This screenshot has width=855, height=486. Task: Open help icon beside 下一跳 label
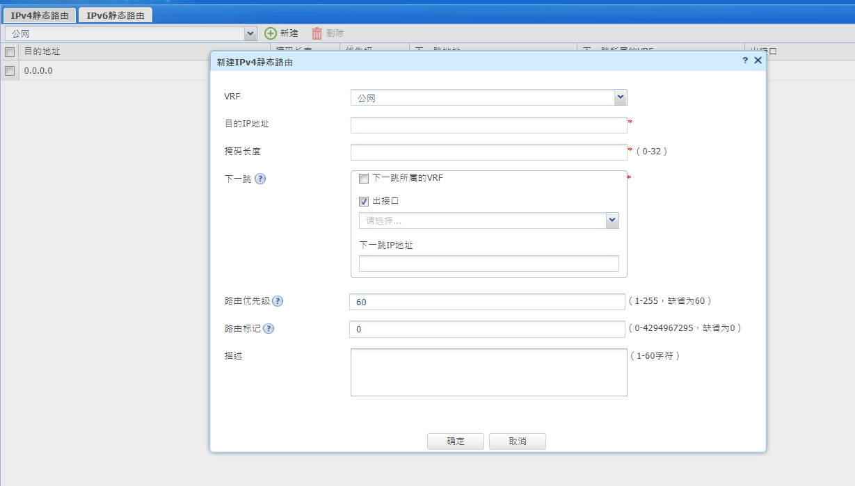[x=260, y=179]
